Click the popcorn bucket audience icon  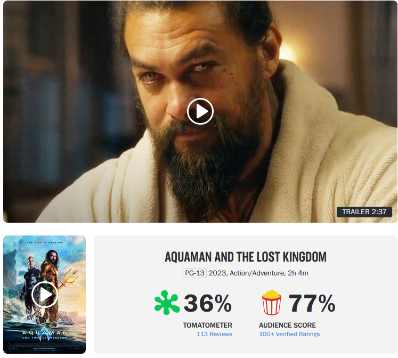[x=271, y=303]
